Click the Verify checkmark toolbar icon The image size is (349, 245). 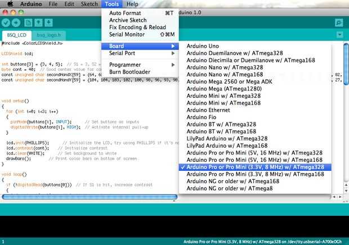[x=6, y=22]
